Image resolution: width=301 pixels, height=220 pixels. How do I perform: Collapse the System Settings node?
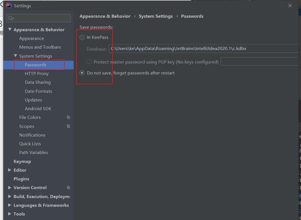point(16,56)
